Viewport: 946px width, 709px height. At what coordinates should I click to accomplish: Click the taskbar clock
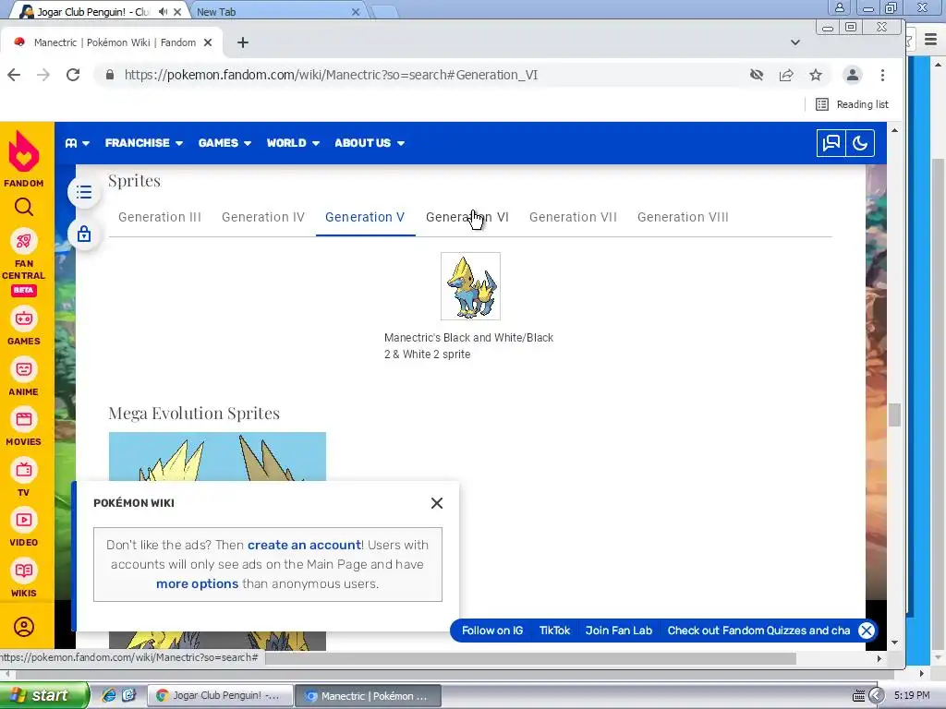tap(912, 695)
